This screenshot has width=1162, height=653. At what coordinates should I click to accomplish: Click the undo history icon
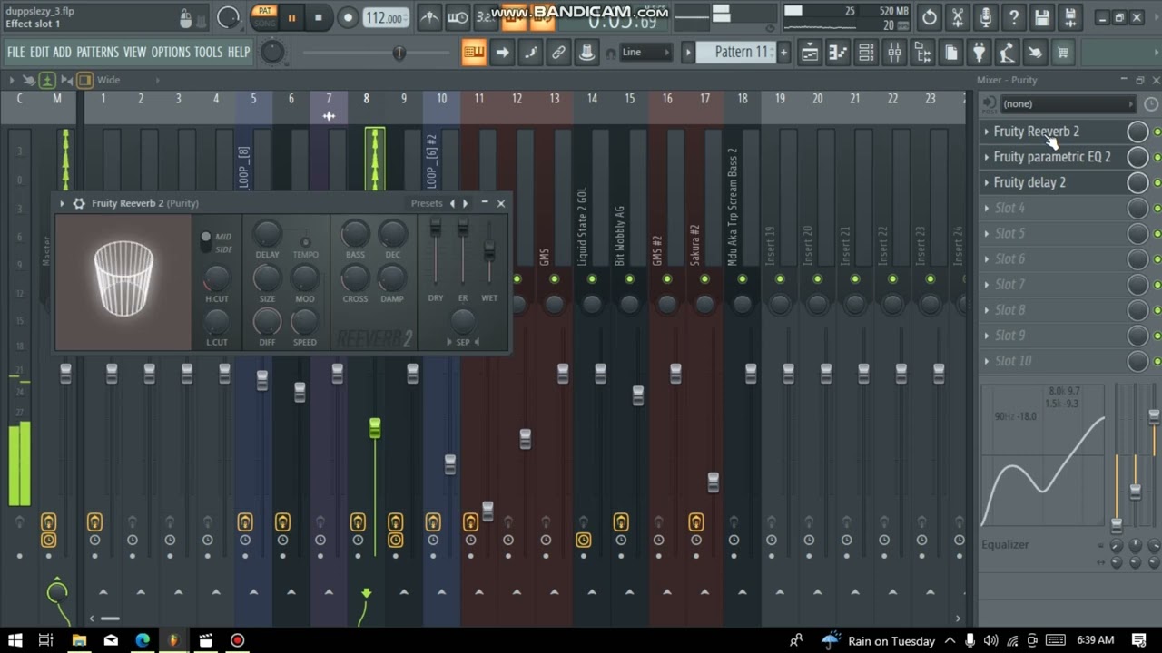point(930,17)
